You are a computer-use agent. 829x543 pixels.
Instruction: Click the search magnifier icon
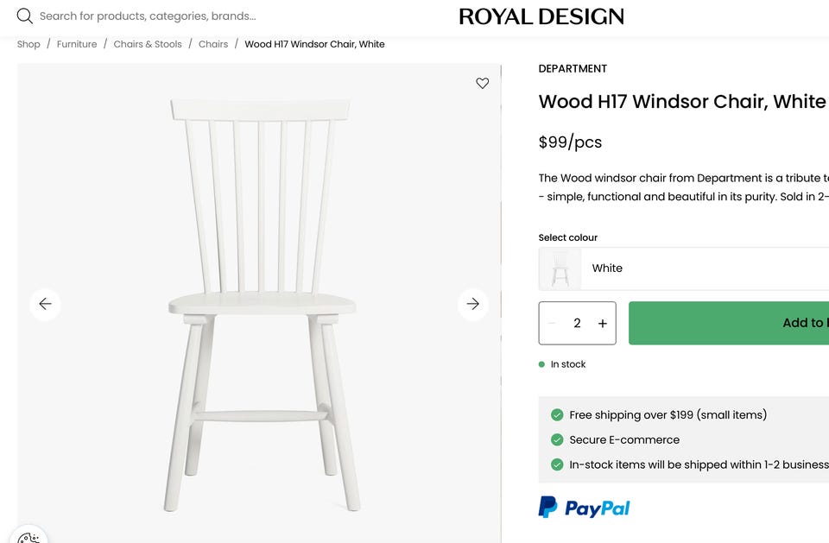point(25,16)
